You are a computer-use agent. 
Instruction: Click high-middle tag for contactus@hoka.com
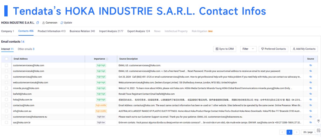pos(101,105)
